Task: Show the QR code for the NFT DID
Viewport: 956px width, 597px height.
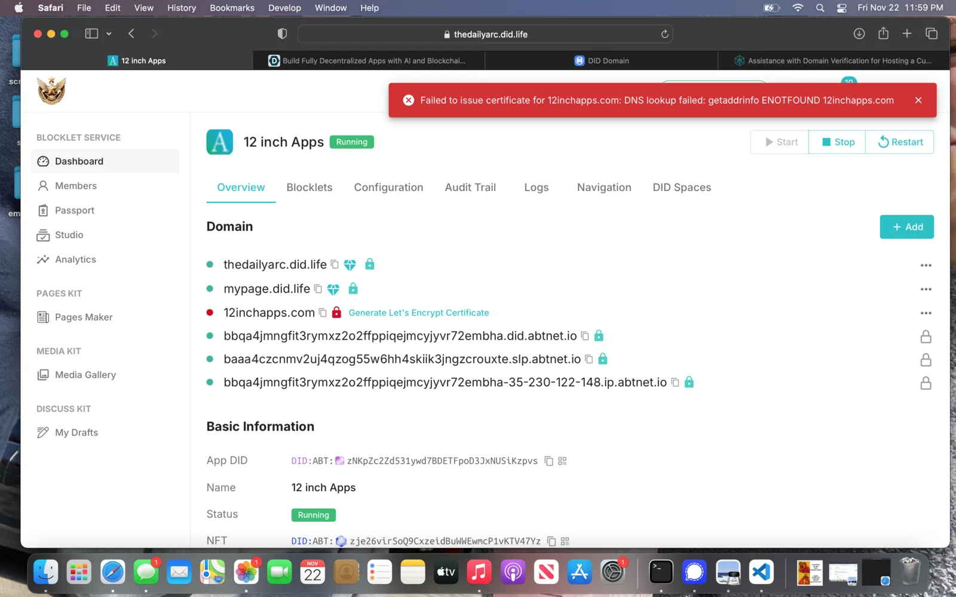Action: (565, 541)
